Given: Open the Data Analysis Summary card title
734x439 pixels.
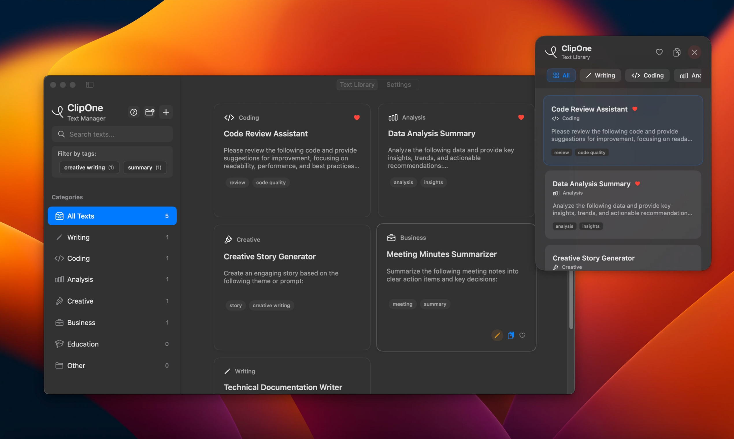Looking at the screenshot, I should click(x=431, y=133).
